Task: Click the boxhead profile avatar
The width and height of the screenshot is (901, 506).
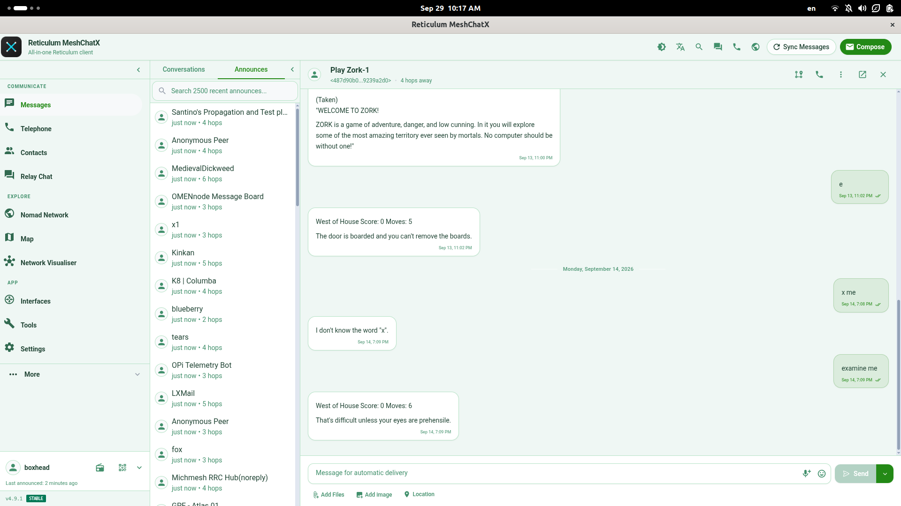Action: [x=13, y=468]
